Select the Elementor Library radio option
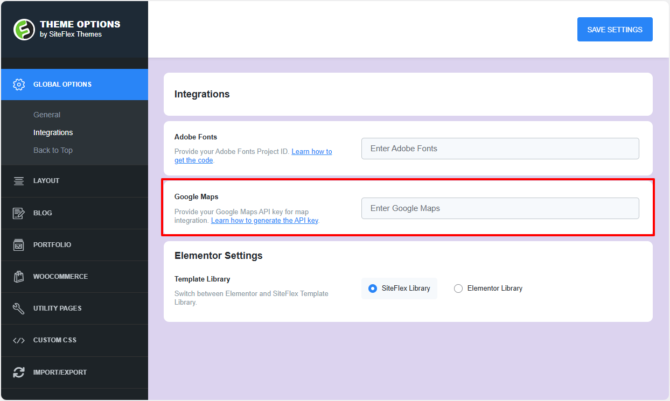The width and height of the screenshot is (670, 401). 458,289
